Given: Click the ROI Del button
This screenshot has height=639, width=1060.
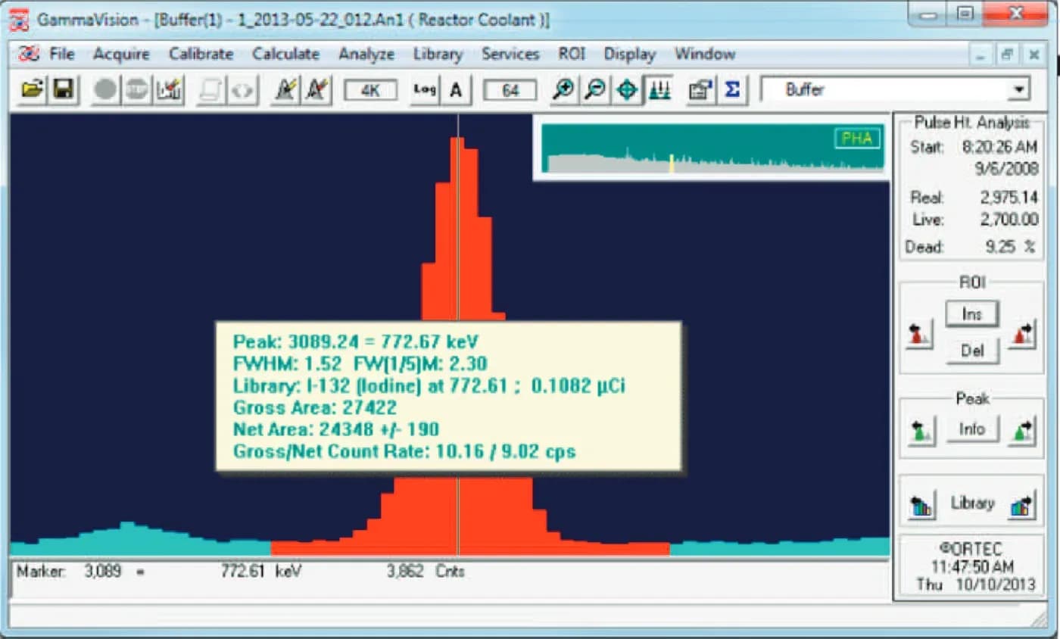Looking at the screenshot, I should [972, 351].
